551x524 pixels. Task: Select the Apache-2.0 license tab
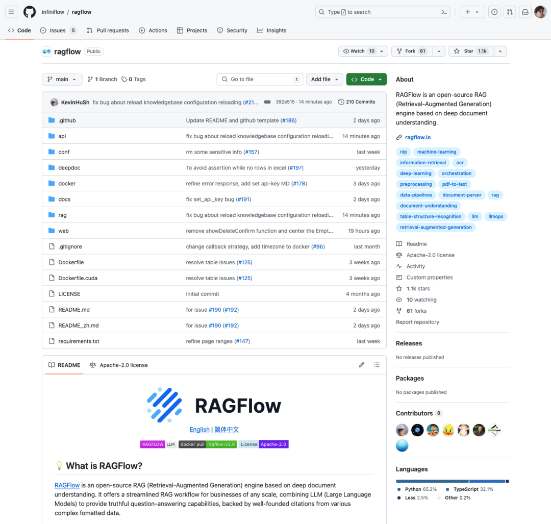pyautogui.click(x=119, y=365)
